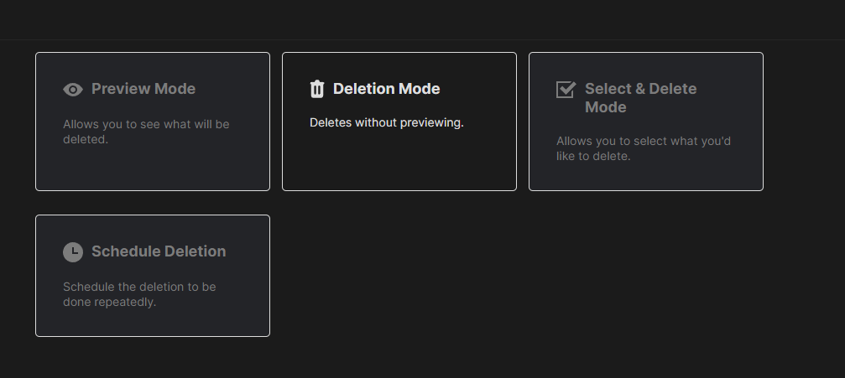
Task: Activate the Schedule Deletion card
Action: coord(153,276)
